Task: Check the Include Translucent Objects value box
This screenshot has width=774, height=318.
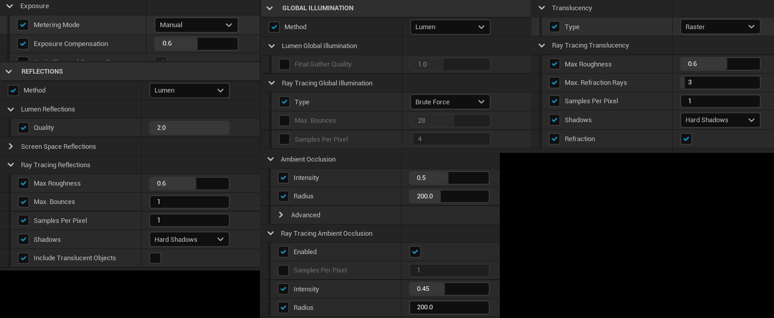Action: (x=155, y=258)
